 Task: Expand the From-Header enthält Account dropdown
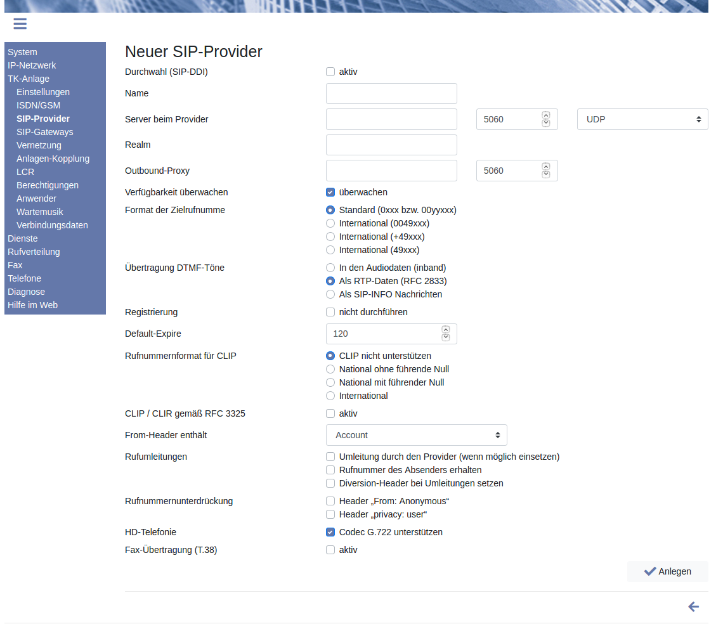point(416,435)
